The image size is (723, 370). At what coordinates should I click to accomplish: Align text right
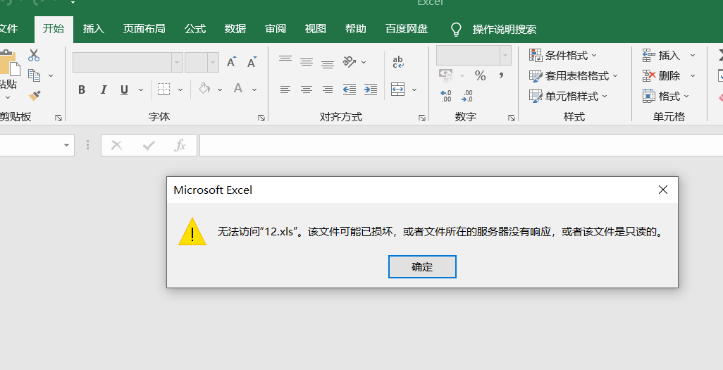click(x=328, y=90)
